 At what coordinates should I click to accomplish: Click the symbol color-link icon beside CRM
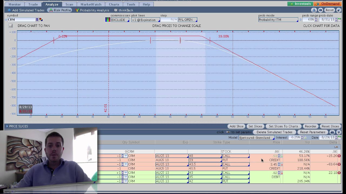pos(41,20)
